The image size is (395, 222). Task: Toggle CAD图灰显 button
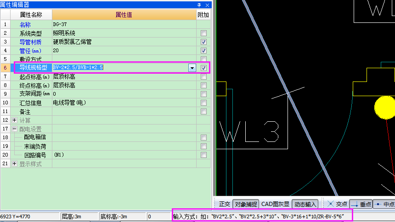point(275,204)
